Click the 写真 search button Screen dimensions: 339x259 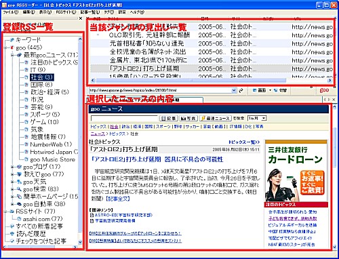coord(188,118)
